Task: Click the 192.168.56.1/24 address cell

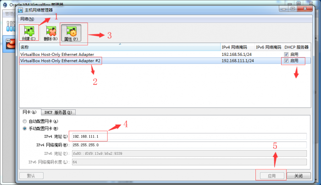Action: pos(237,54)
